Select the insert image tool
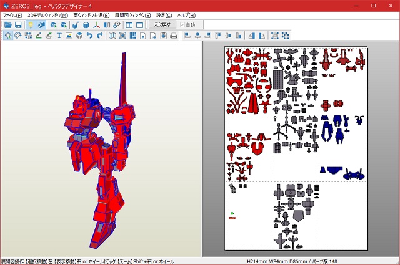400x265 pixels. pos(69,36)
